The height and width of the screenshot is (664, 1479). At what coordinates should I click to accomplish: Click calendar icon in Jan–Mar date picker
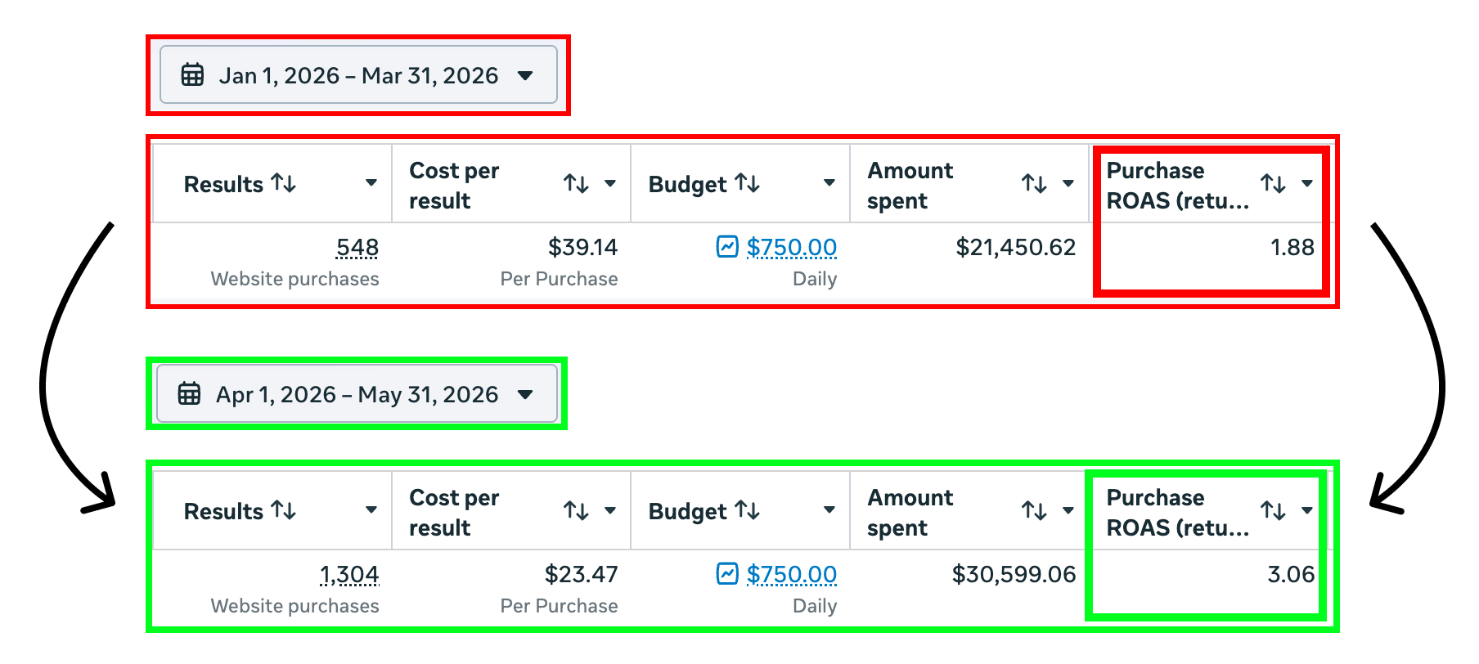tap(192, 74)
